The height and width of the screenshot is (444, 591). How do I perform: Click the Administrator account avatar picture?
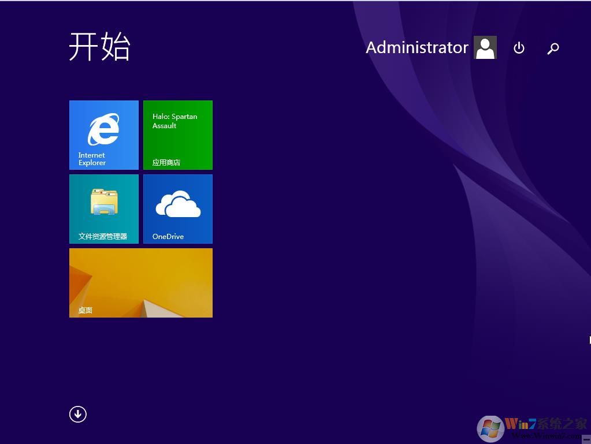(x=485, y=47)
